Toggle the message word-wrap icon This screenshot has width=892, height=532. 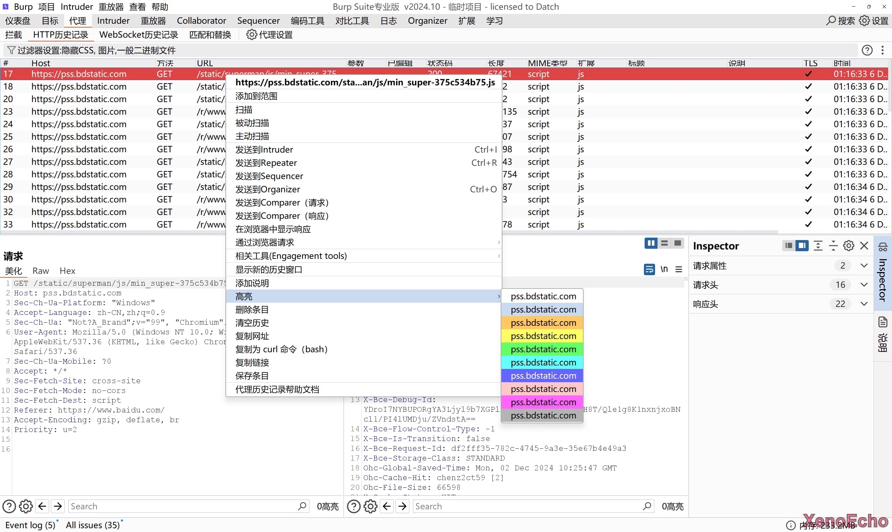(x=649, y=269)
